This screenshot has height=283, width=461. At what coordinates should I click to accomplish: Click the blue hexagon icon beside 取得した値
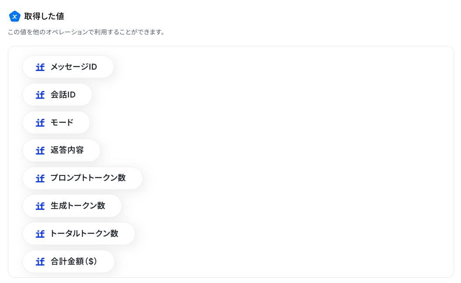tap(14, 17)
